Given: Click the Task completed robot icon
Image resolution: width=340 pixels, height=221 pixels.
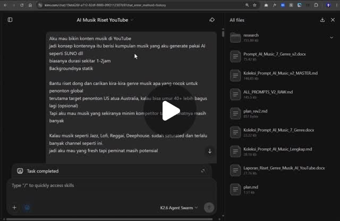Looking at the screenshot, I should pyautogui.click(x=20, y=171).
